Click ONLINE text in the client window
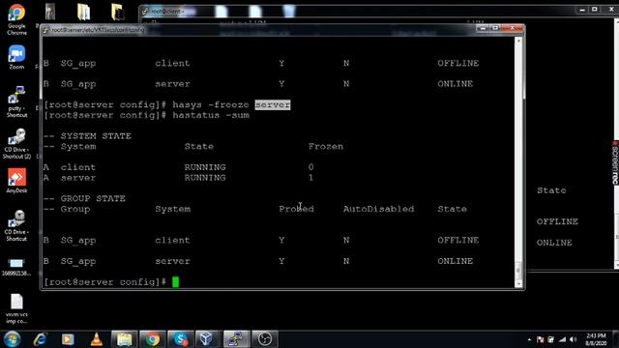Viewport: 619px width, 348px height. tap(554, 243)
